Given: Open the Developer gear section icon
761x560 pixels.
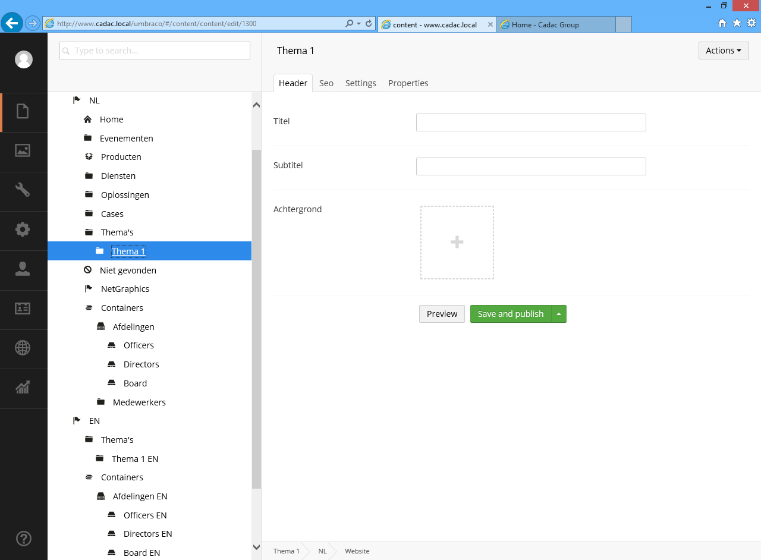Looking at the screenshot, I should [23, 229].
